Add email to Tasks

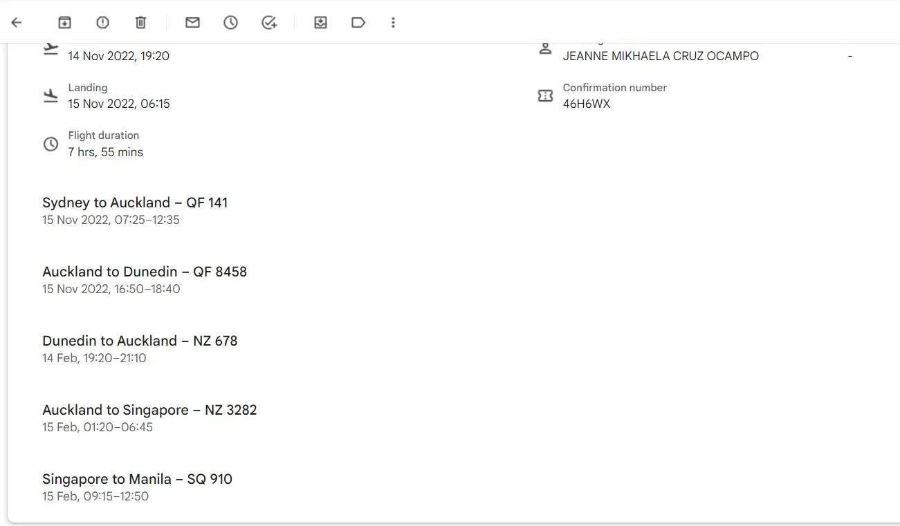[x=269, y=23]
